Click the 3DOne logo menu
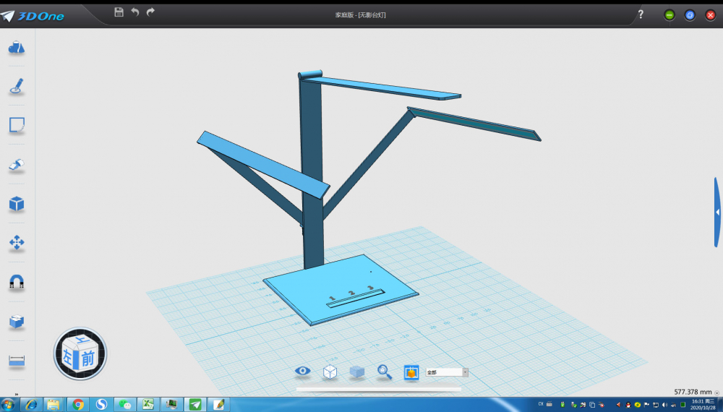The image size is (723, 412). point(33,16)
